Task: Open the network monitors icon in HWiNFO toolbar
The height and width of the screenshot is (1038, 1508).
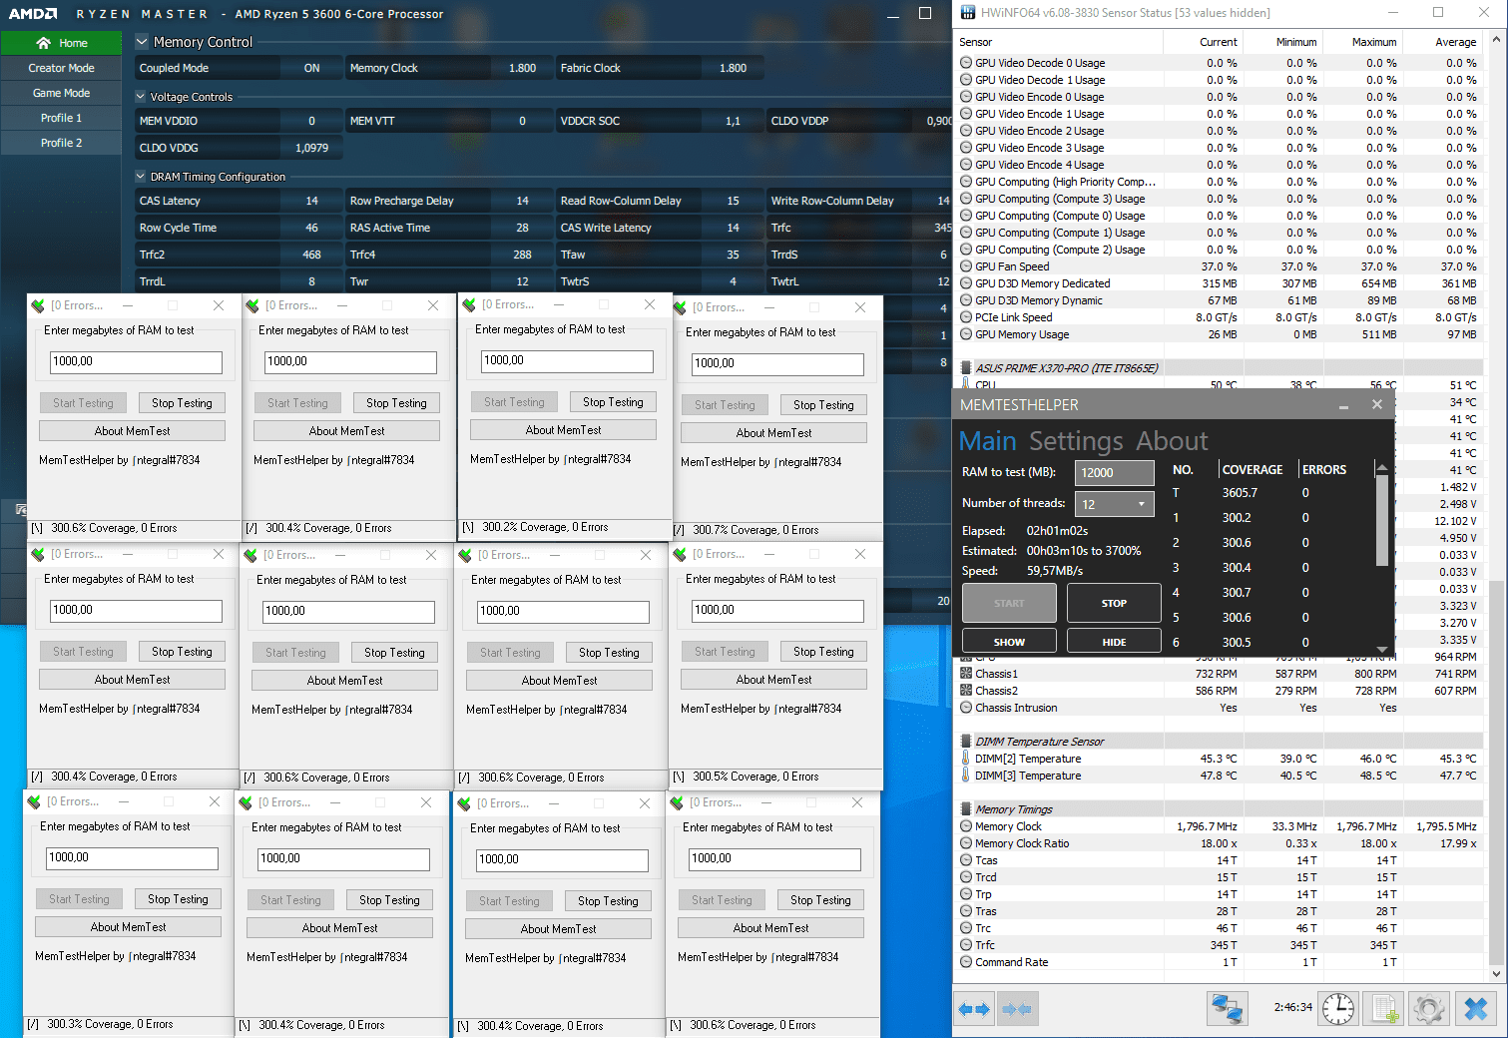Action: (1227, 1009)
